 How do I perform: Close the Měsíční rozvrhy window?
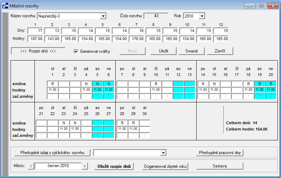273,6
